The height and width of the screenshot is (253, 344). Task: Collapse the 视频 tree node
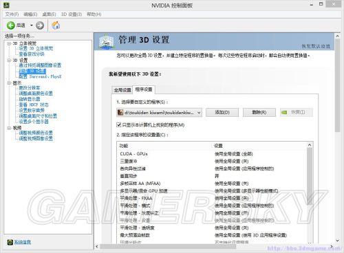click(x=9, y=128)
